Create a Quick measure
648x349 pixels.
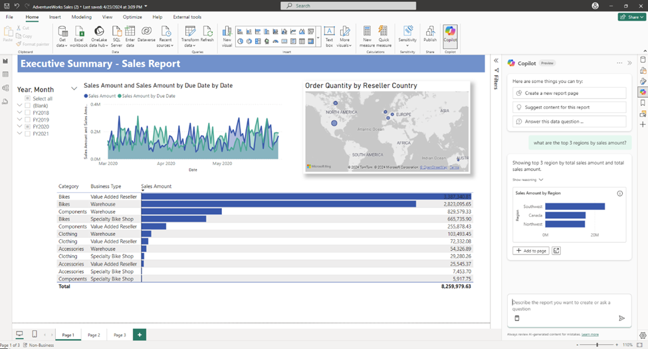(383, 37)
